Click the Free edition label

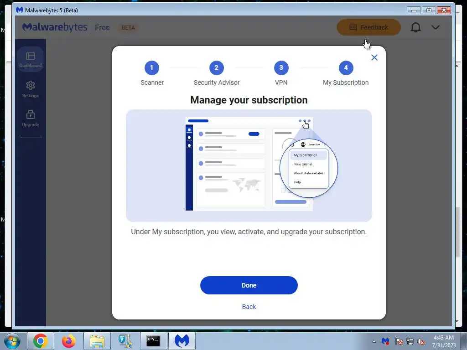[x=102, y=27]
